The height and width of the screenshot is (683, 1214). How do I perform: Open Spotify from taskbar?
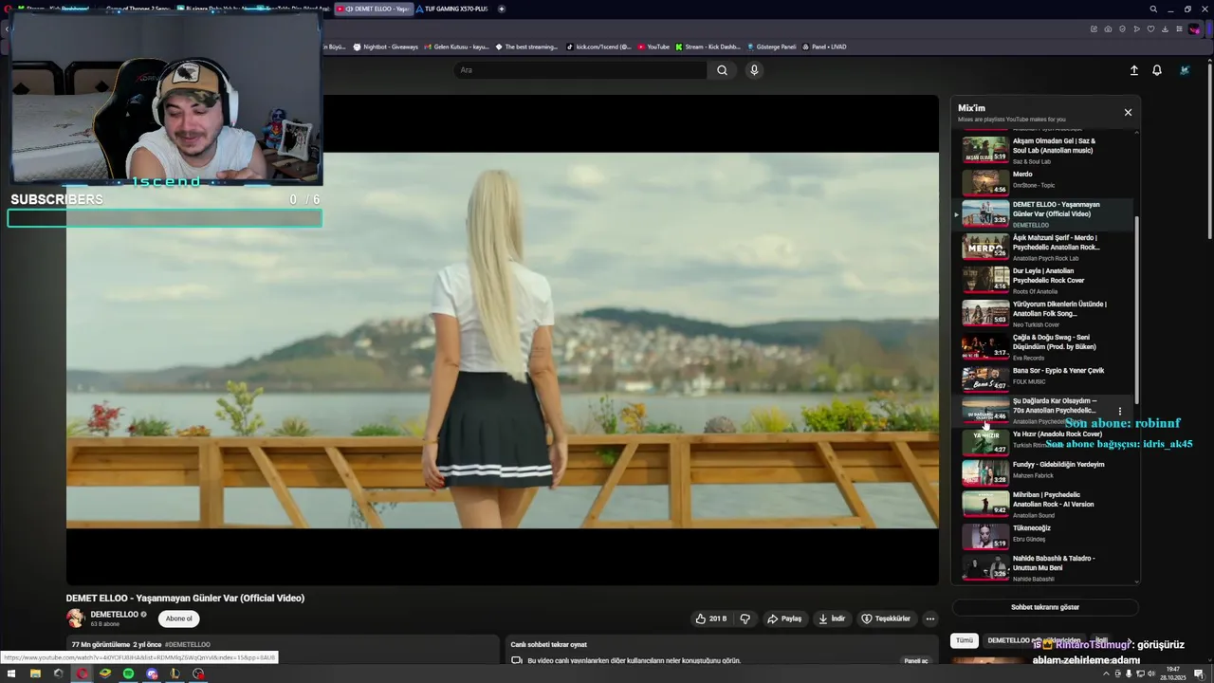128,674
